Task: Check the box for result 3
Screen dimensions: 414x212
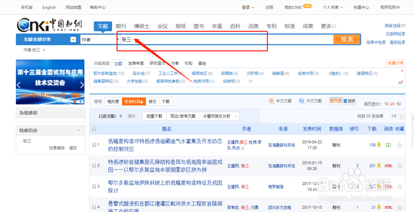Action: [94, 186]
